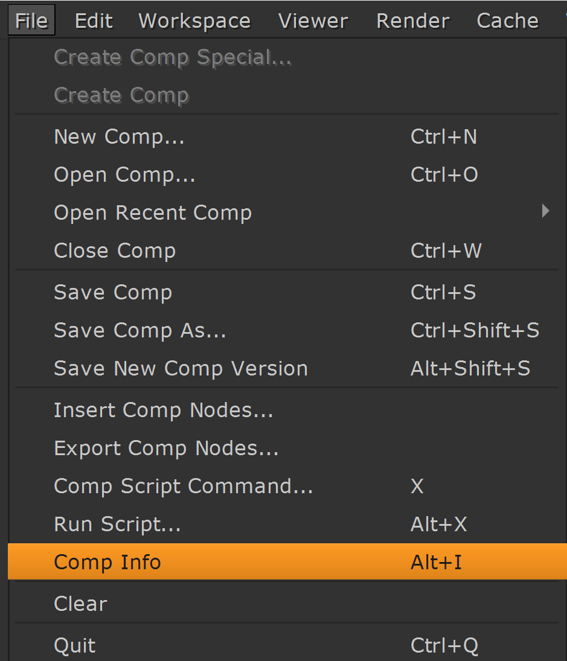Image resolution: width=567 pixels, height=661 pixels.
Task: Select Run Script menu item
Action: 117,525
